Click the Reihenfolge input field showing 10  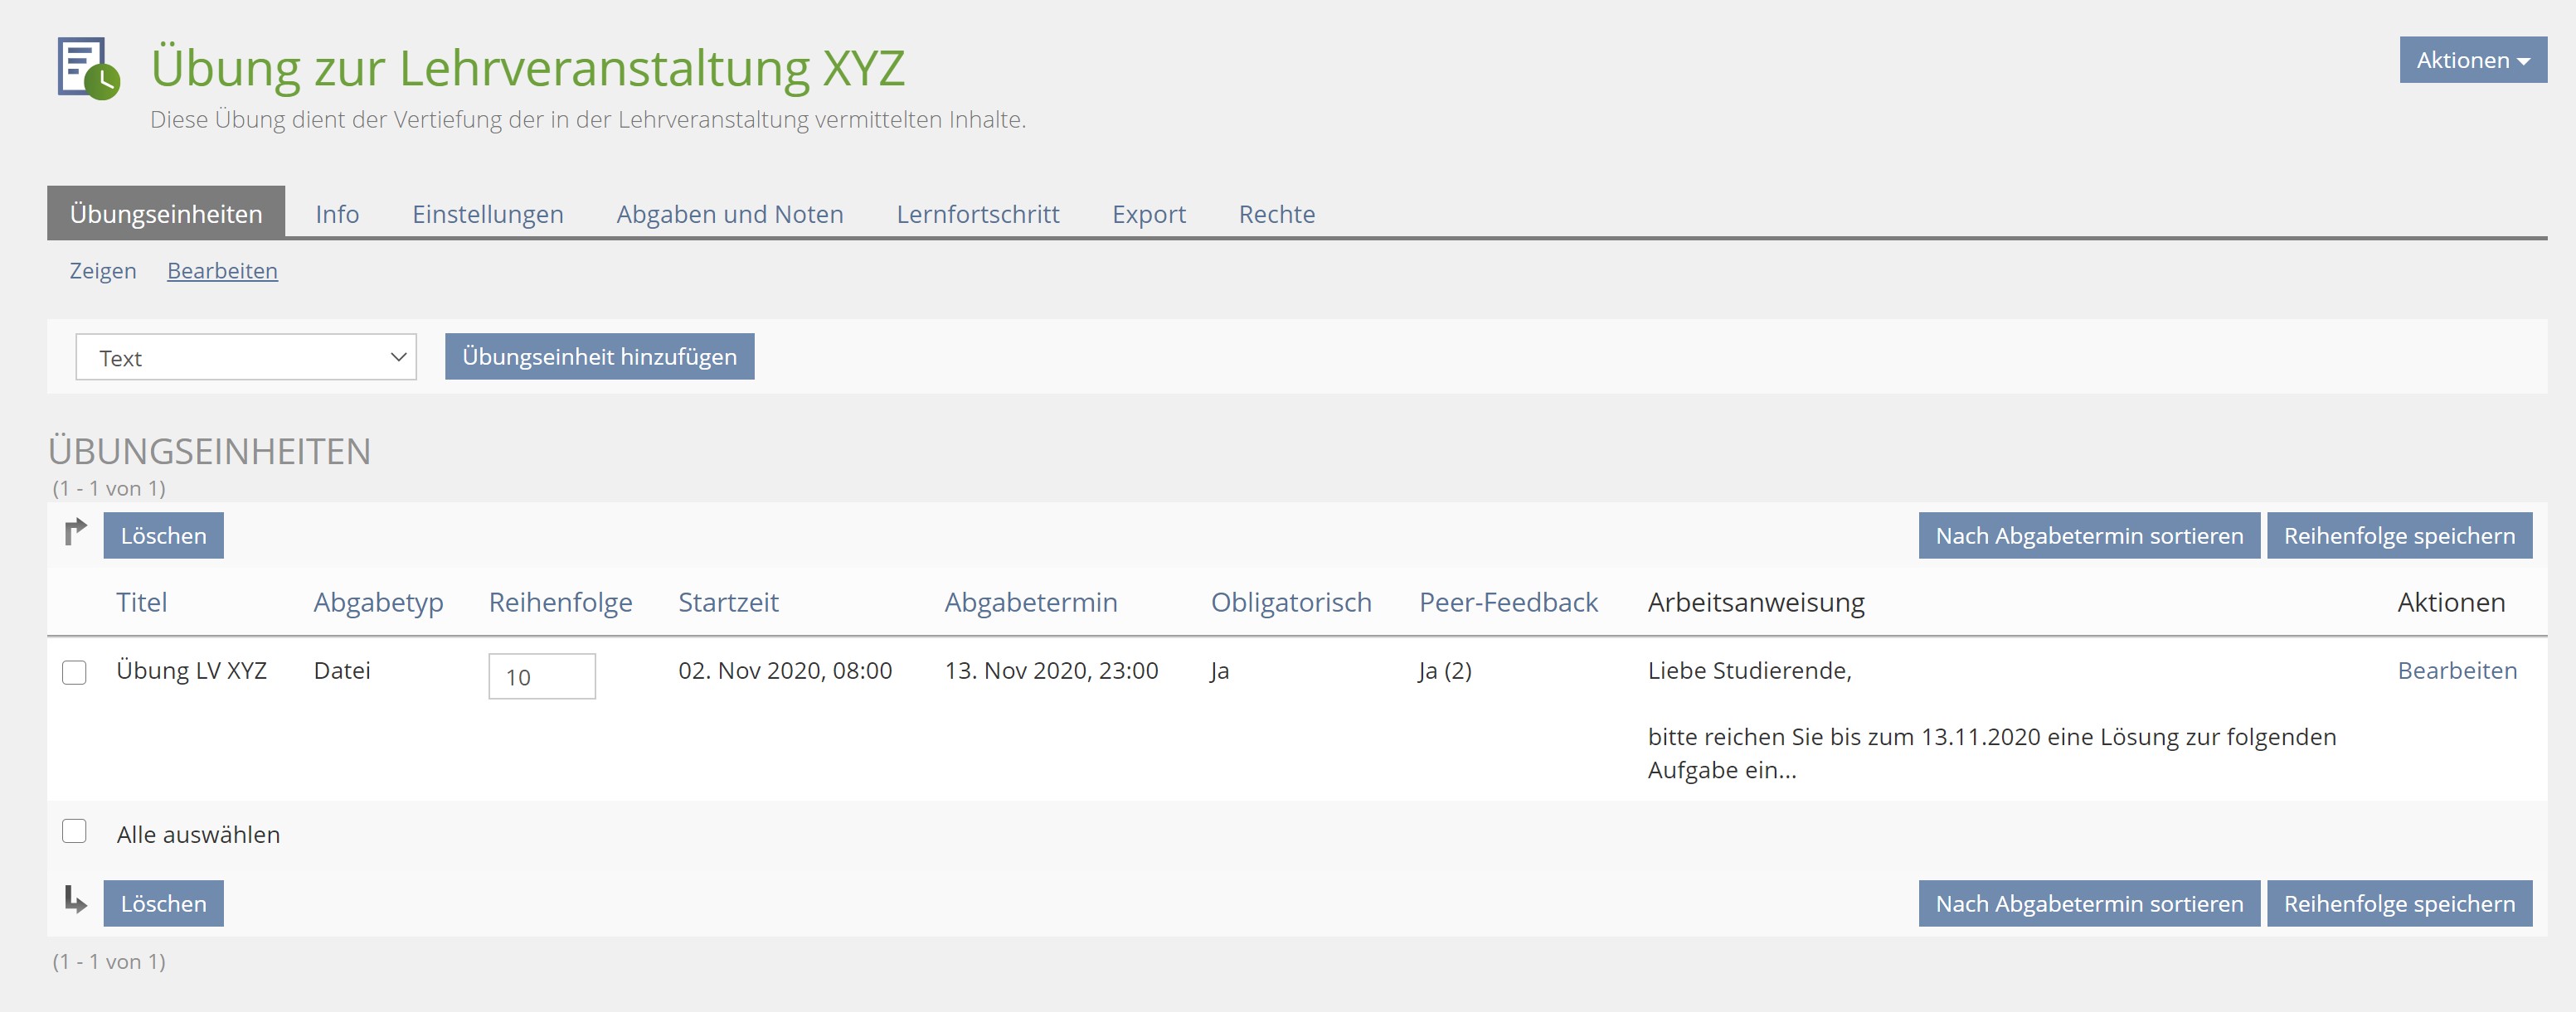click(x=541, y=676)
